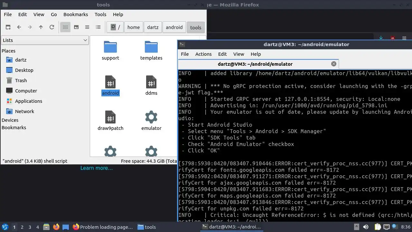This screenshot has width=412, height=232.
Task: Switch to compact list view
Action: 87,27
